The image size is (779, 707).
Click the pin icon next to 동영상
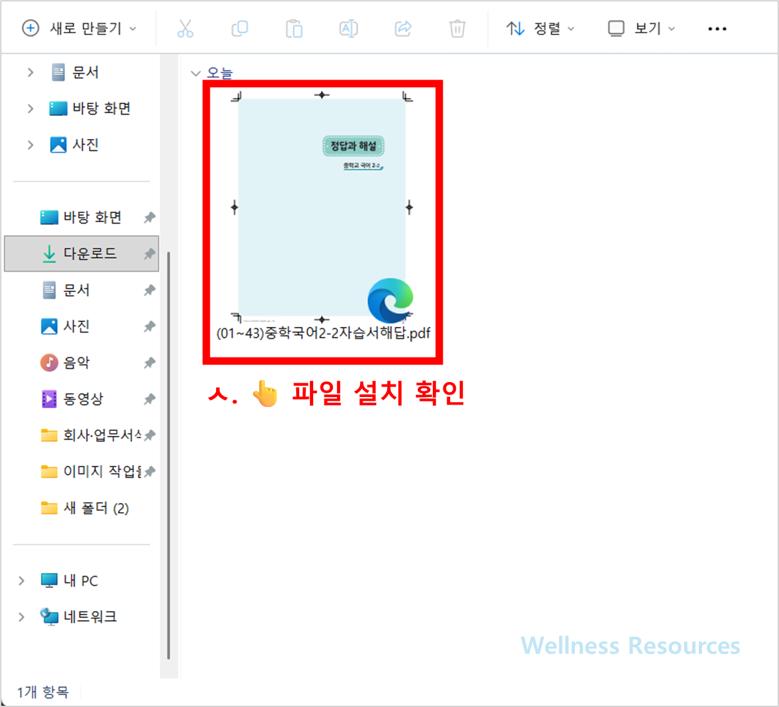point(149,399)
